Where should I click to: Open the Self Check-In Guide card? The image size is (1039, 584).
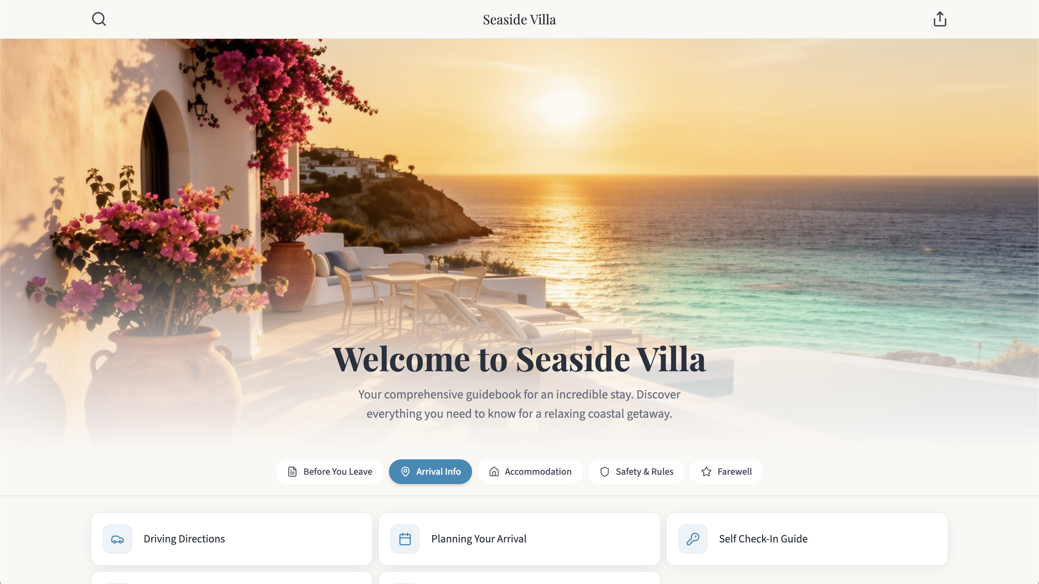(x=807, y=539)
